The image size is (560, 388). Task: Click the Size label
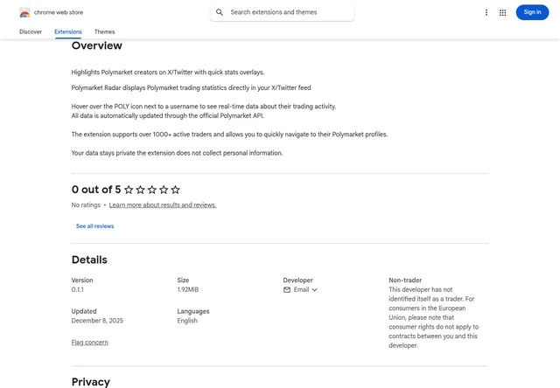(183, 281)
